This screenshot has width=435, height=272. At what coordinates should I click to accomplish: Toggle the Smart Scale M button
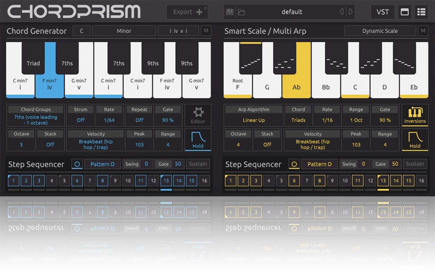pyautogui.click(x=423, y=30)
